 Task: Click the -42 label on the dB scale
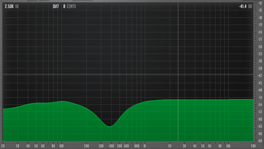(x=260, y=75)
